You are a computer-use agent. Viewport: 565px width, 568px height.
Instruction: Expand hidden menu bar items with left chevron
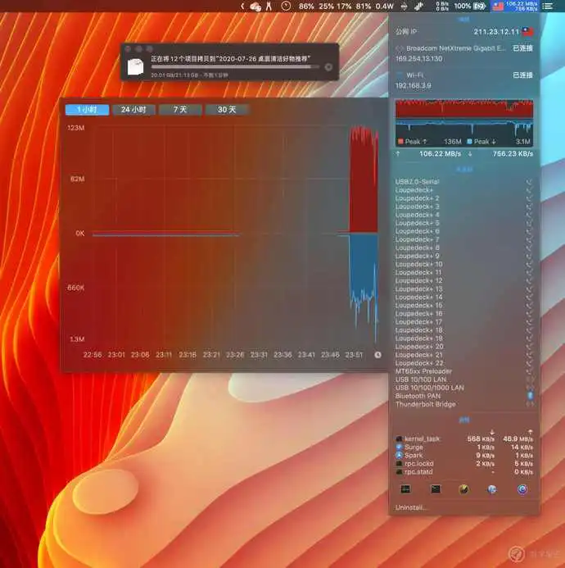click(x=242, y=6)
